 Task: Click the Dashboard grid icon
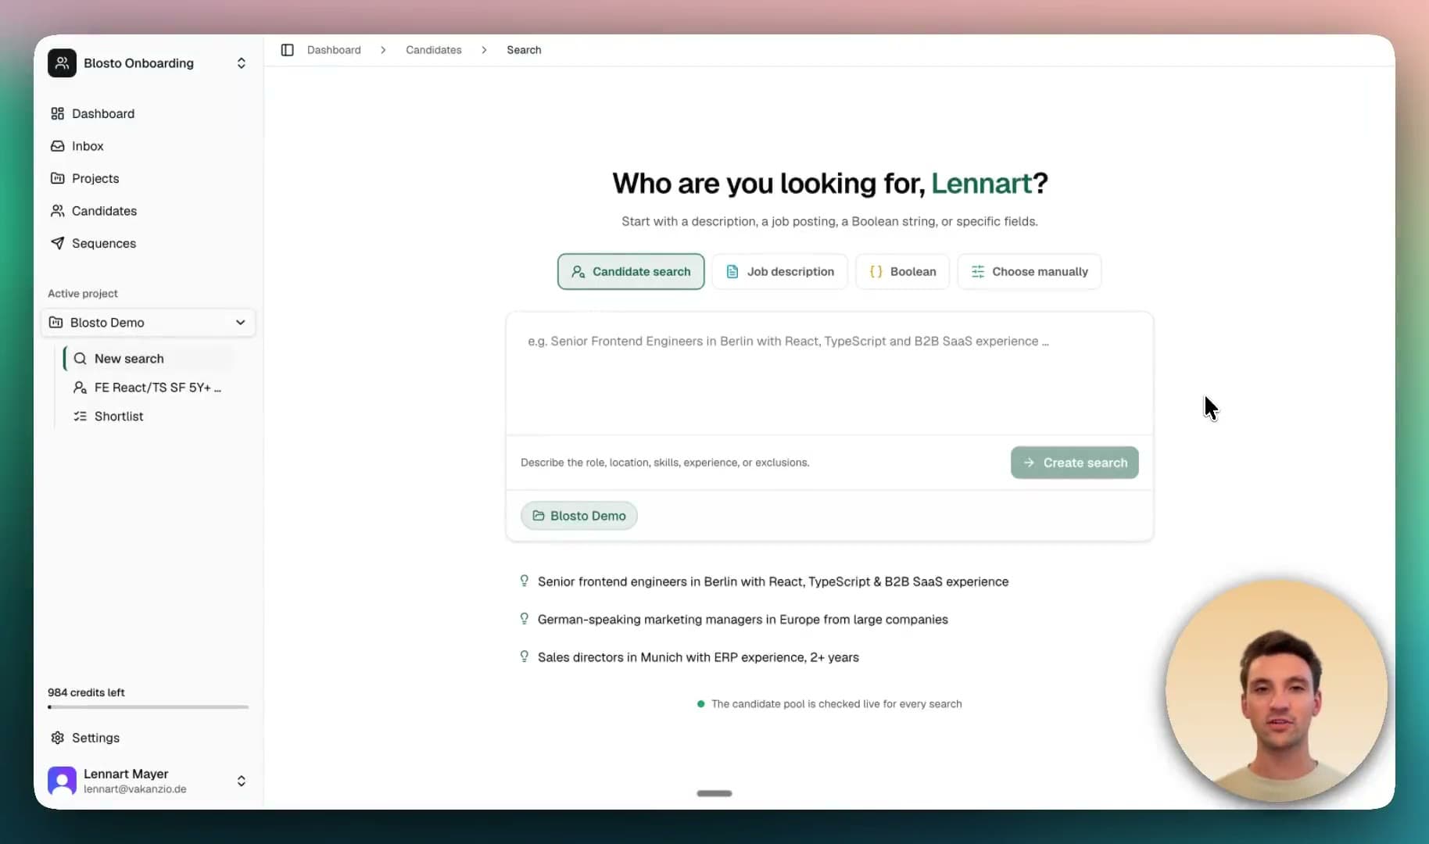point(57,113)
